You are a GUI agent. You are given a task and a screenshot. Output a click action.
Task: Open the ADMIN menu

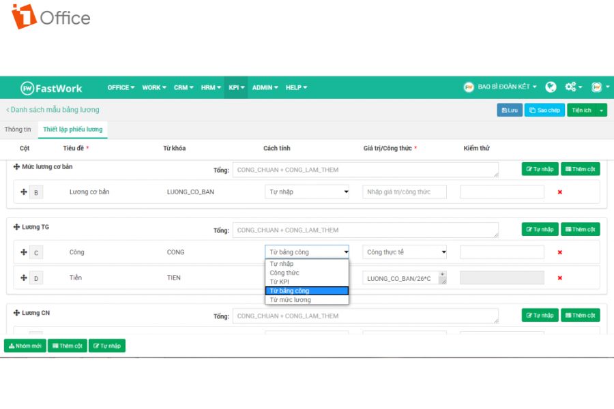point(265,87)
